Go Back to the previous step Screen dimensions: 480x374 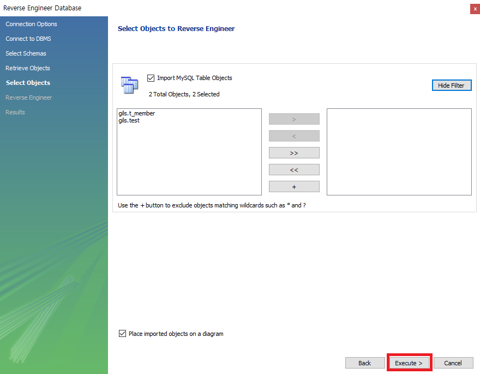(x=364, y=363)
